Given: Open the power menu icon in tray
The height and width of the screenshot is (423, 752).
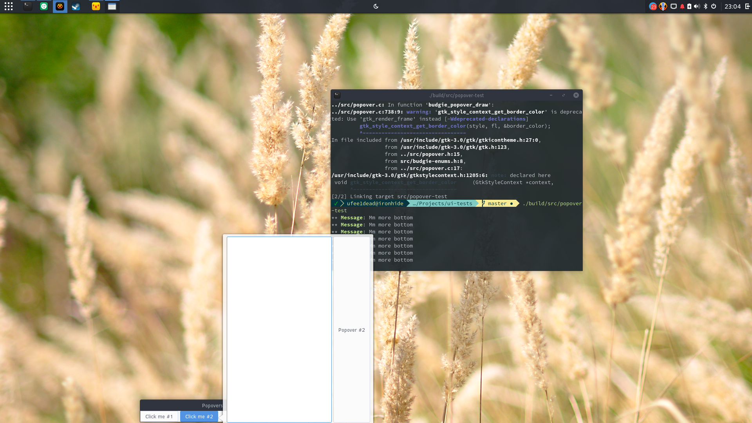Looking at the screenshot, I should [x=714, y=6].
